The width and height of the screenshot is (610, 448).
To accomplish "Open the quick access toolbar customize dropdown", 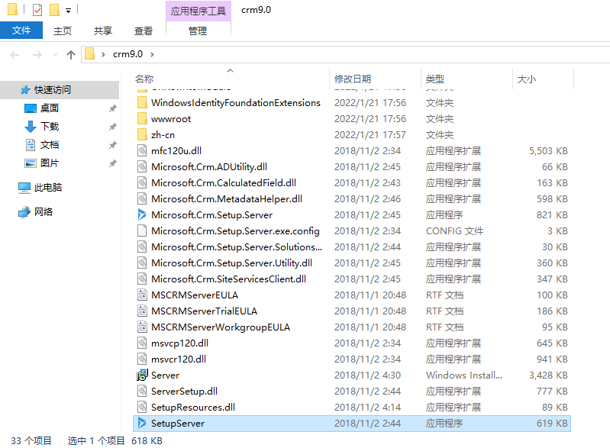I will pyautogui.click(x=68, y=11).
